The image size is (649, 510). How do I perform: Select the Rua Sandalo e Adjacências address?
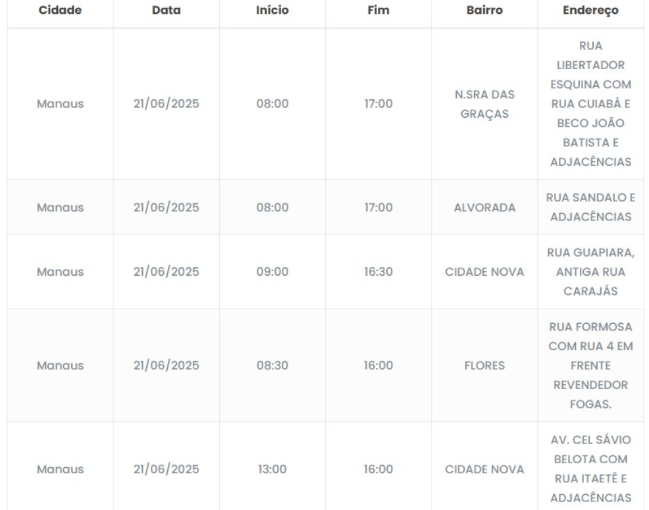(x=590, y=207)
